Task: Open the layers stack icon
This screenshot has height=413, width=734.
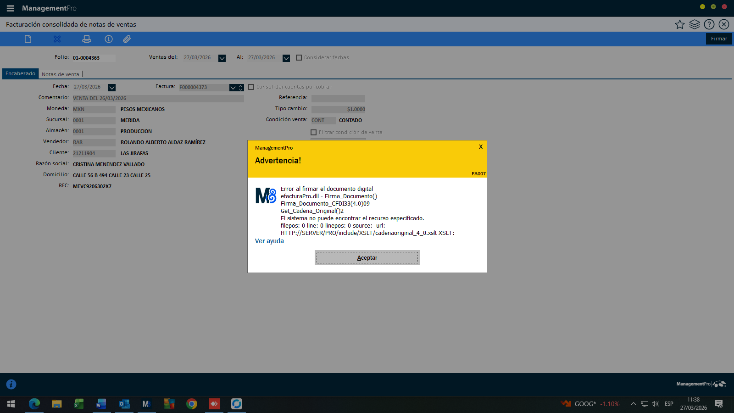Action: (694, 24)
